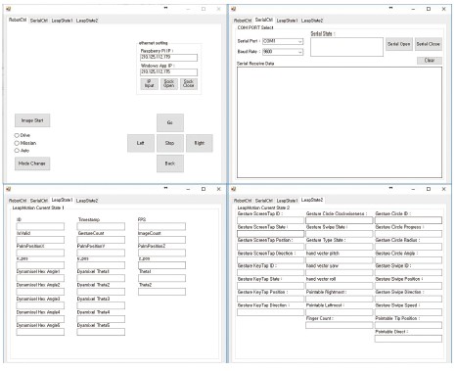Click the Dynamixel Hex Angle1 field
This screenshot has width=457, height=371.
pos(40,278)
